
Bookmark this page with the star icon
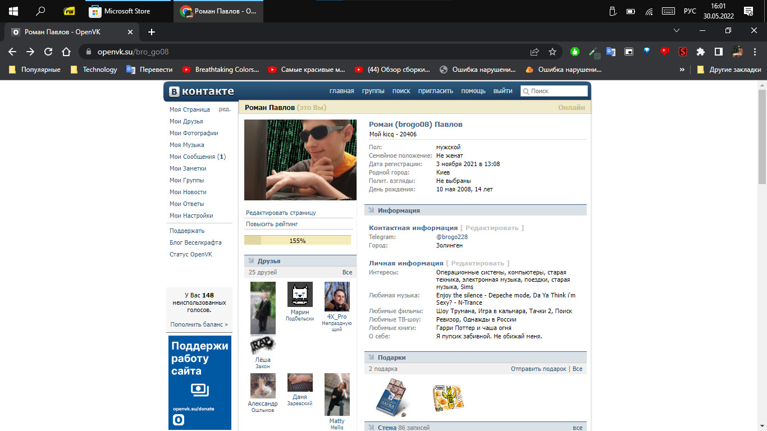(553, 52)
